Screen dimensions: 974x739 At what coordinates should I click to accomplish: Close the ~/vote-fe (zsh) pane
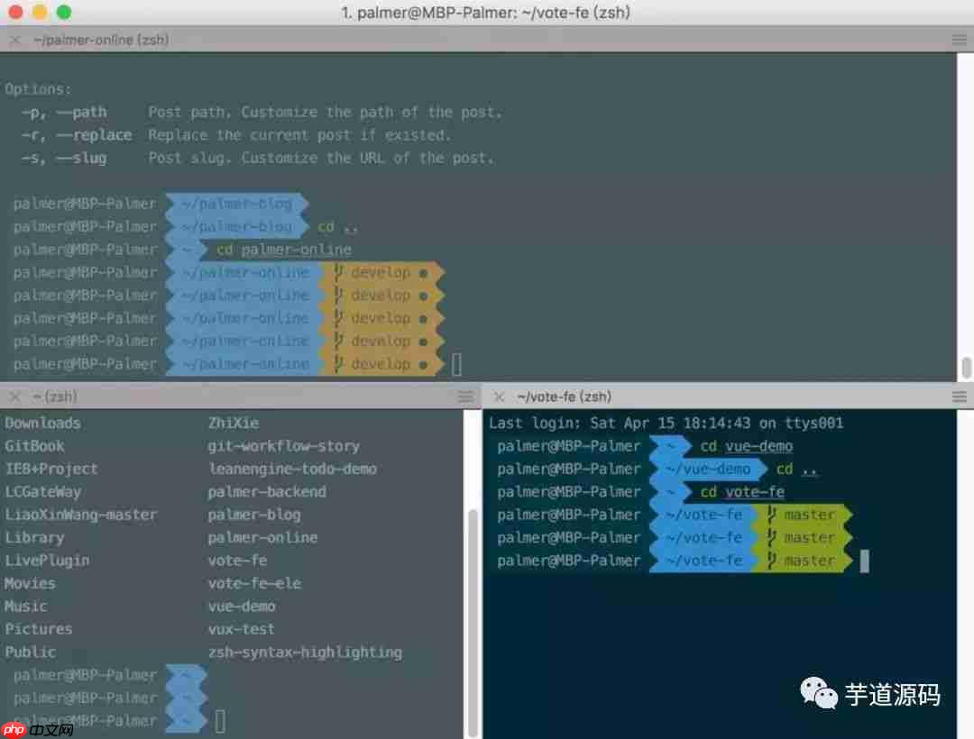click(497, 396)
